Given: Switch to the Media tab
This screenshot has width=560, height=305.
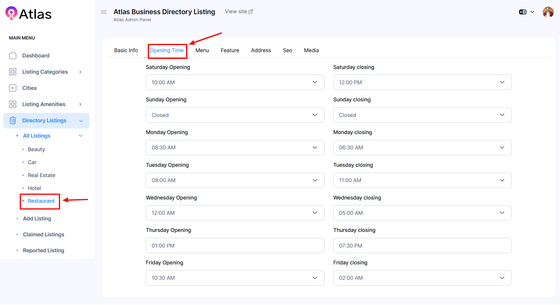Looking at the screenshot, I should [311, 50].
